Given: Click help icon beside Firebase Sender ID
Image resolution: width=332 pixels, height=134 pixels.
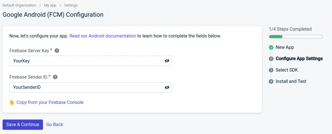Looking at the screenshot, I should click(x=55, y=77).
